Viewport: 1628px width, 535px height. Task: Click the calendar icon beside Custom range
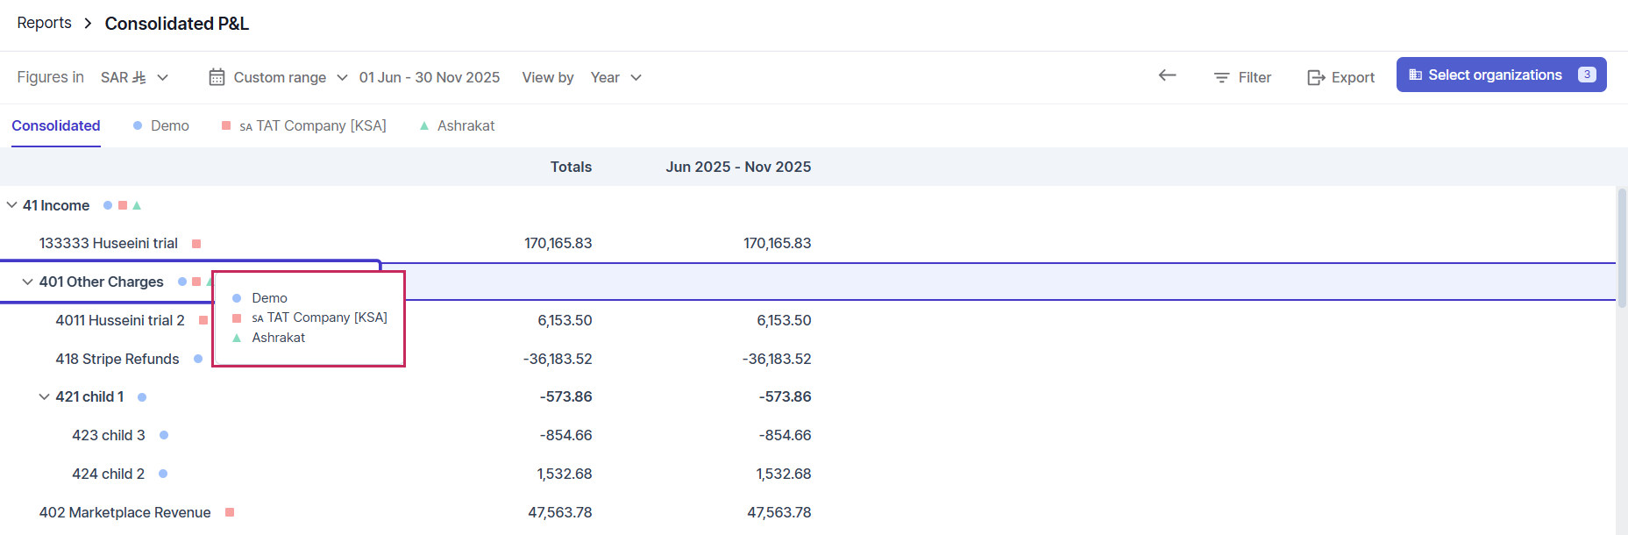click(217, 77)
